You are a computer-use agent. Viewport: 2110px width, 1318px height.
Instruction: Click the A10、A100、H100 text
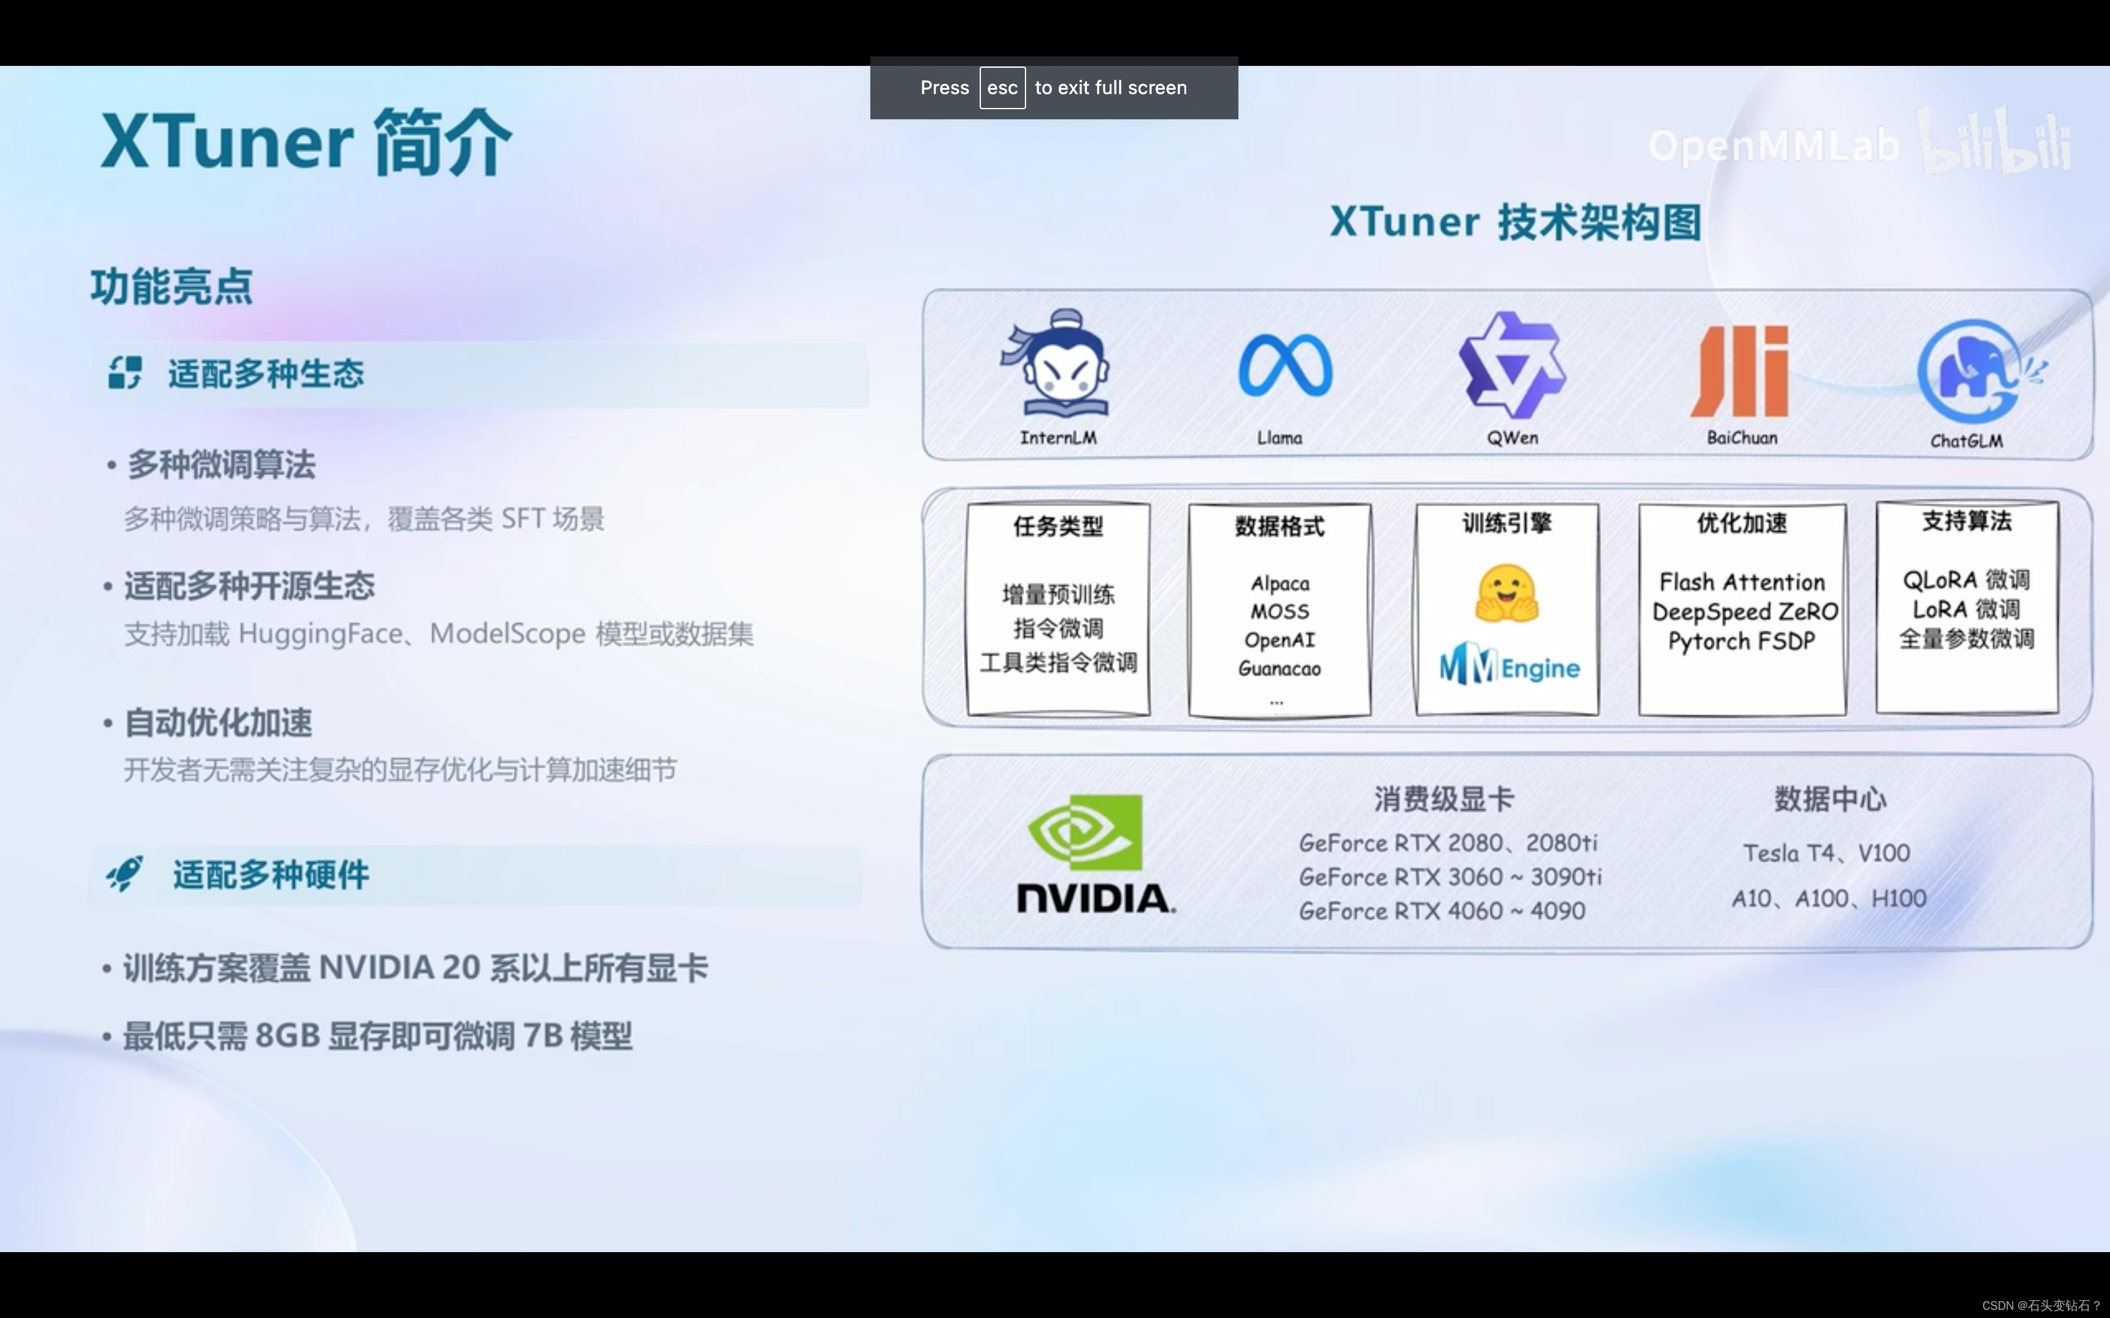pos(1829,898)
